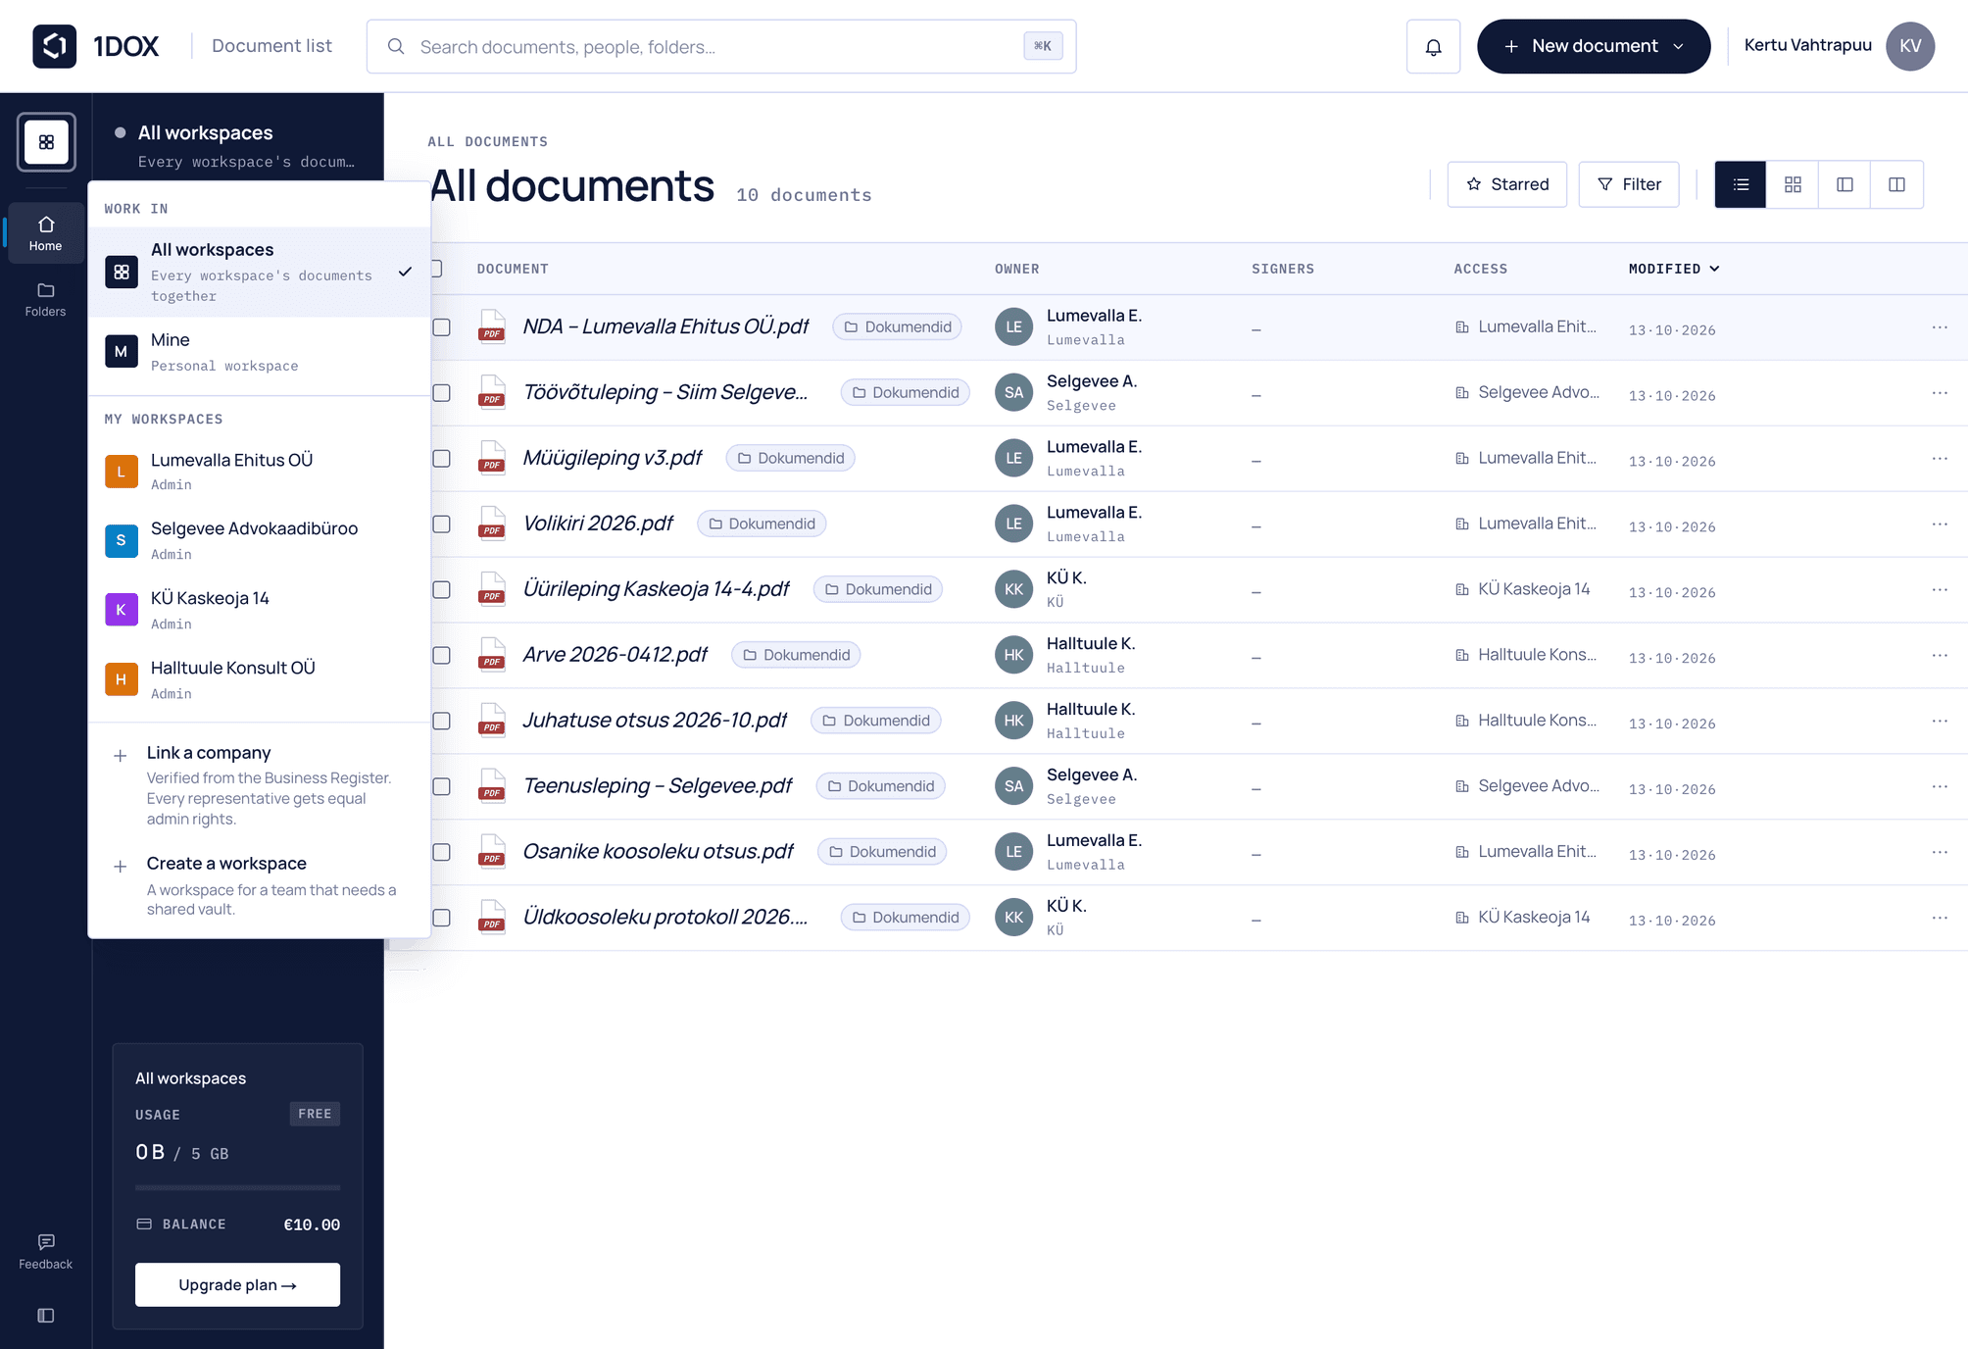Open Folders in the sidebar
The width and height of the screenshot is (1968, 1349).
click(45, 299)
